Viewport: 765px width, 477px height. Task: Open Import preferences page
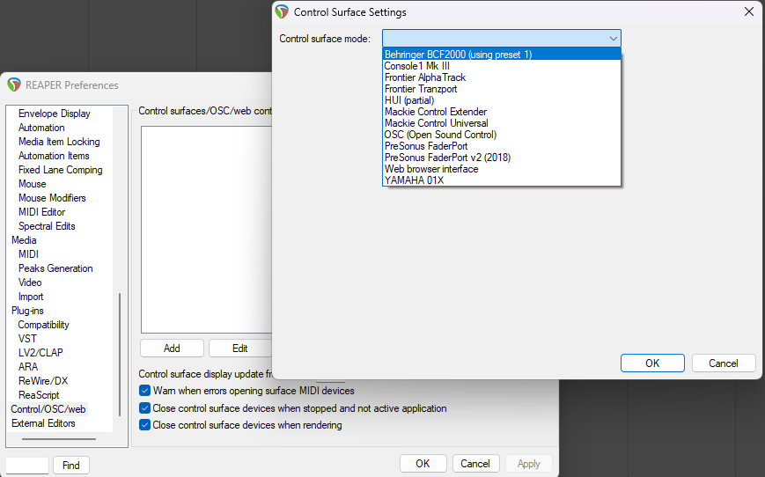pos(31,297)
